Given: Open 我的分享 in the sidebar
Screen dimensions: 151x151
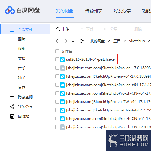Looking at the screenshot, I should click(25, 107).
